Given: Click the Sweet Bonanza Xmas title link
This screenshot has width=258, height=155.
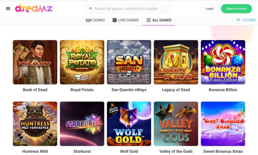Looking at the screenshot, I should [223, 151].
